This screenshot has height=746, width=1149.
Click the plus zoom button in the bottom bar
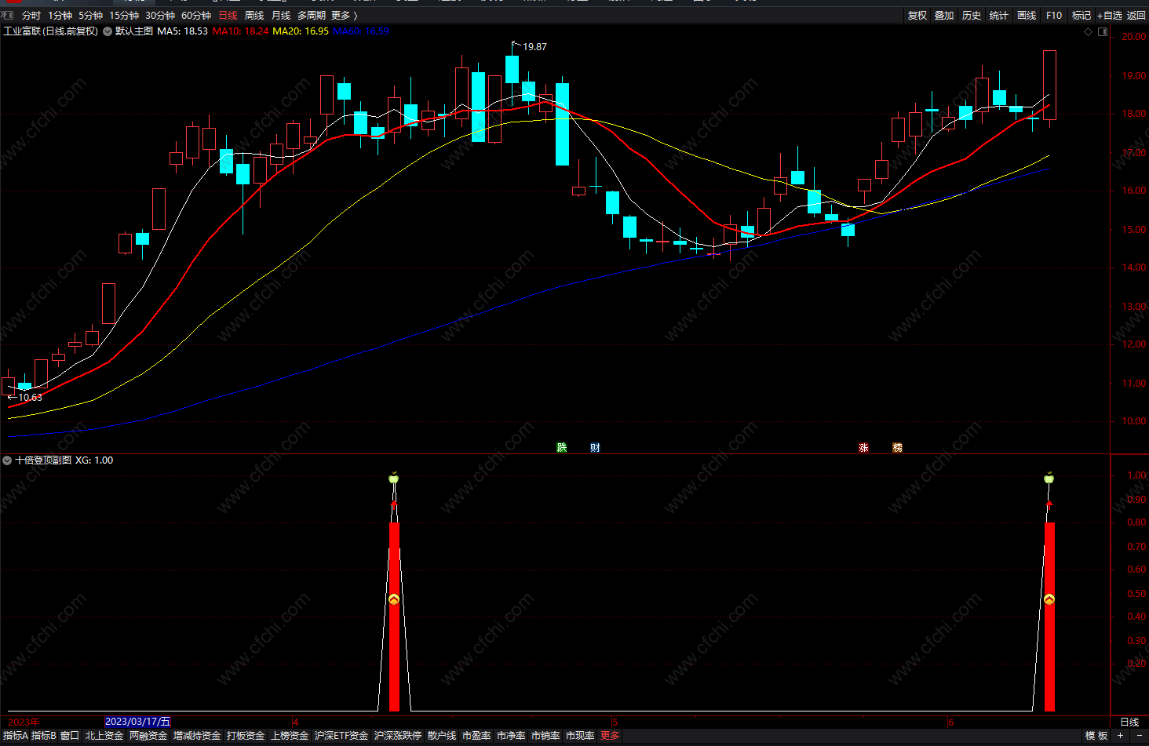pos(1120,736)
